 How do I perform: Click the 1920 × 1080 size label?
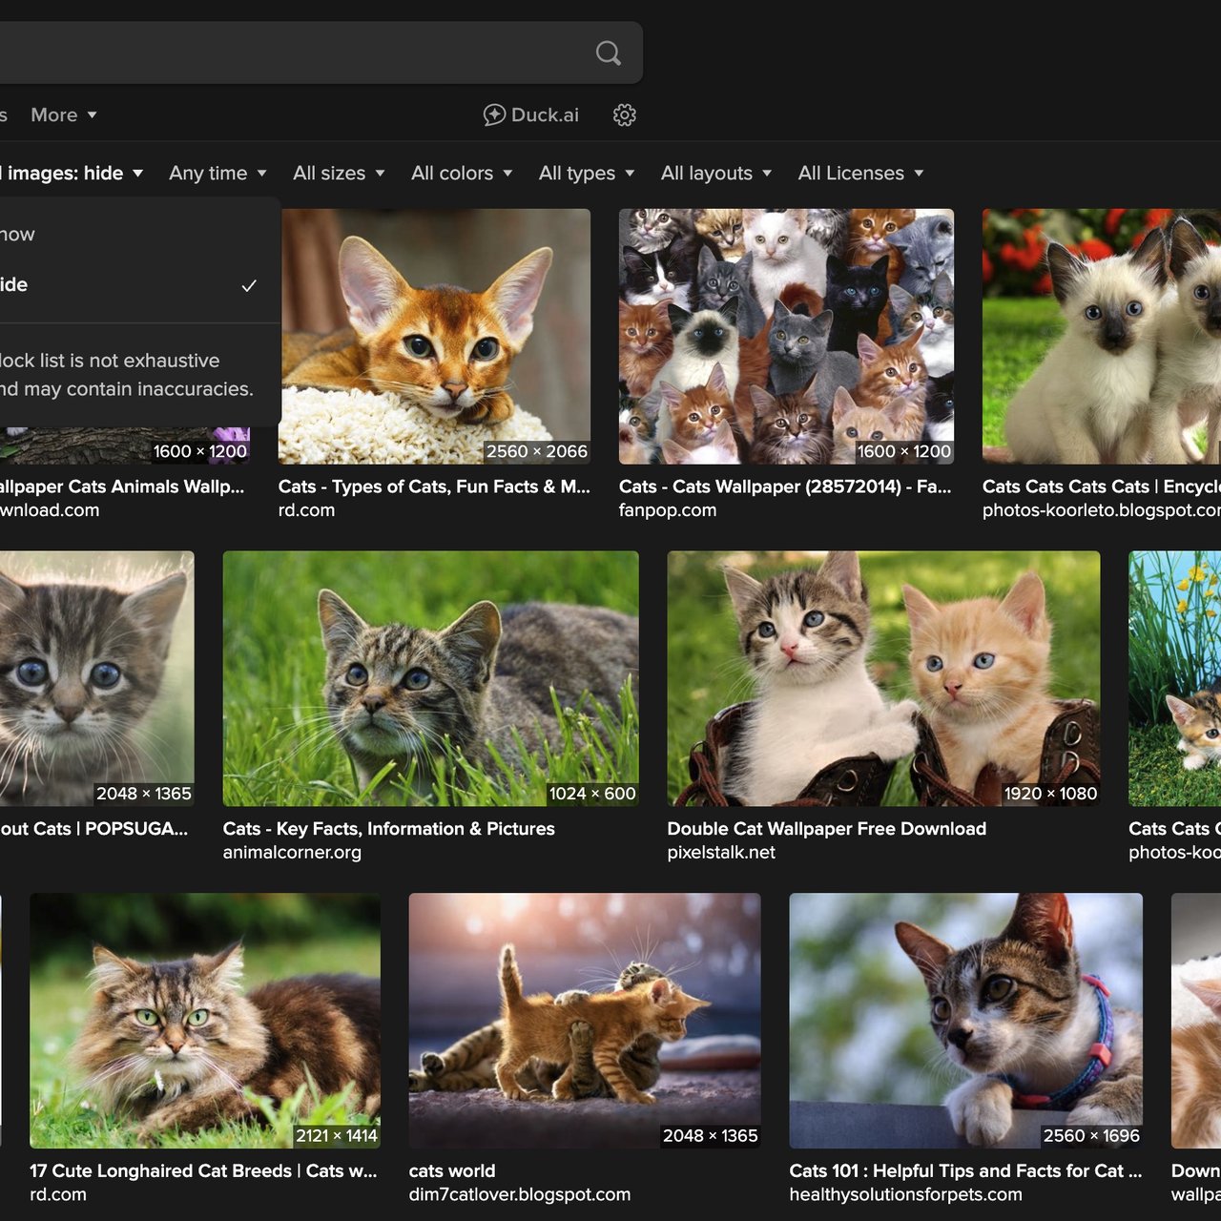1050,794
